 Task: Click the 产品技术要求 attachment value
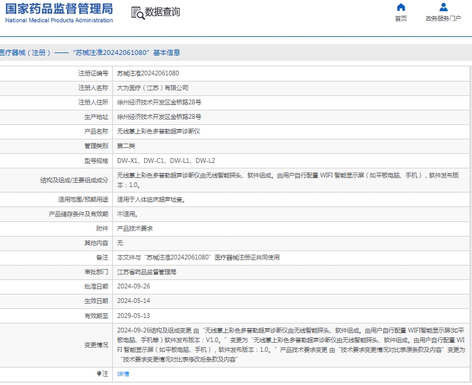[x=135, y=229]
